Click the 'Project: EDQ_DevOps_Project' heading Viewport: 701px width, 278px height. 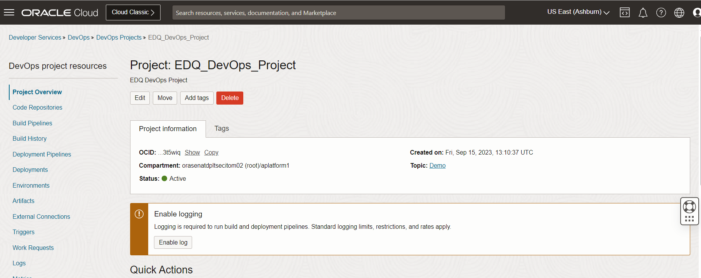213,65
